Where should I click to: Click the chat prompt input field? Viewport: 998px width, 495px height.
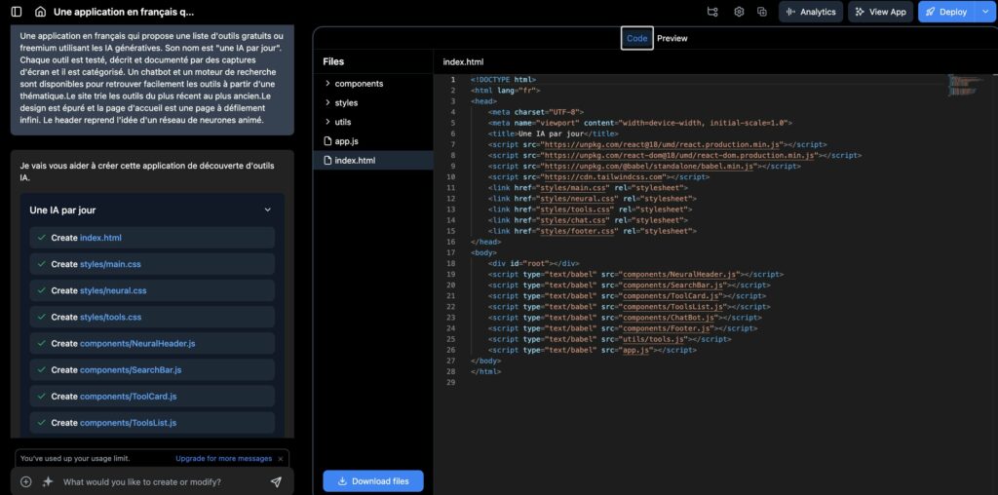pos(161,481)
